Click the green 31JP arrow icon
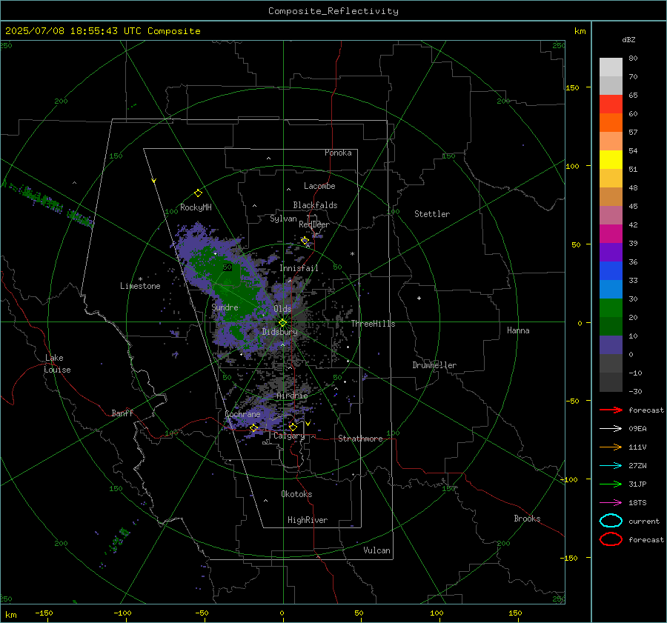This screenshot has width=667, height=623. pyautogui.click(x=611, y=484)
